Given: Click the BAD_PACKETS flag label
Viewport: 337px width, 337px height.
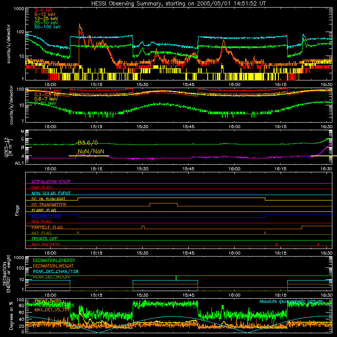Looking at the screenshot, I should (46, 244).
